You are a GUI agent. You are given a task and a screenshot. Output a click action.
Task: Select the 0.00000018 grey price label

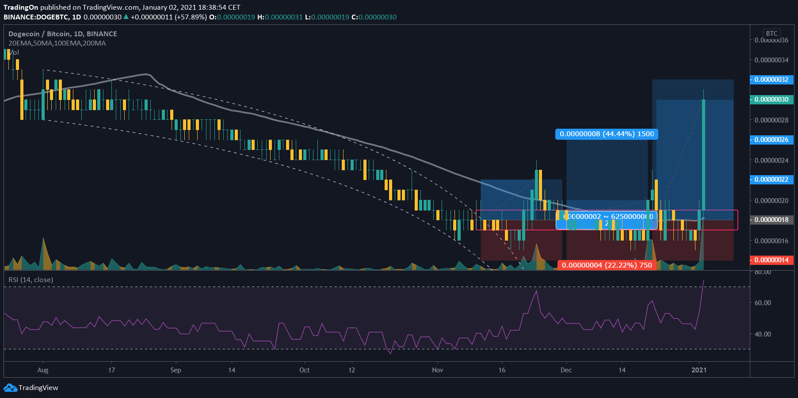771,220
